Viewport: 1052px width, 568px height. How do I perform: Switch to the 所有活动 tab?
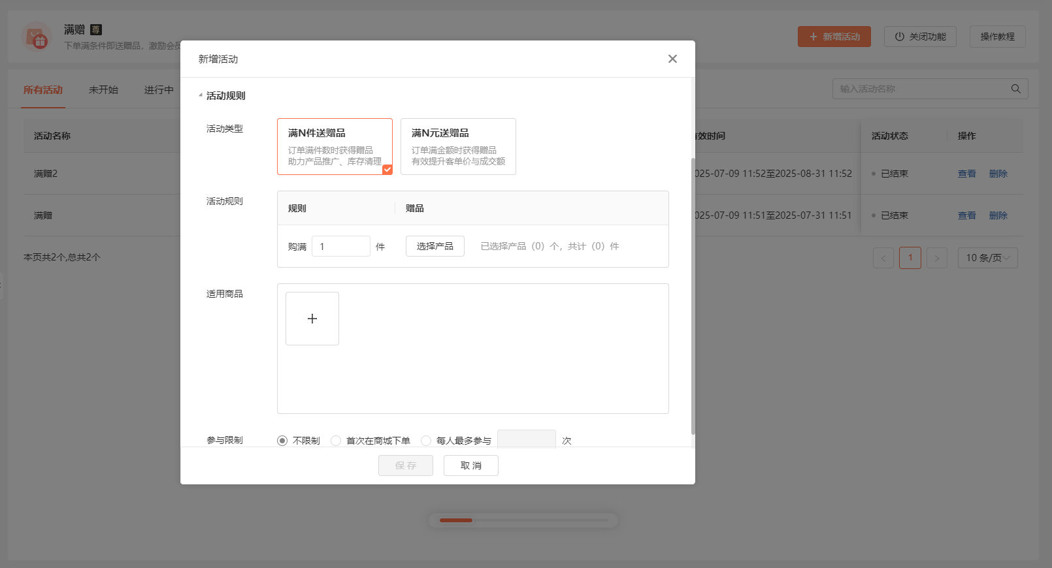pos(43,90)
